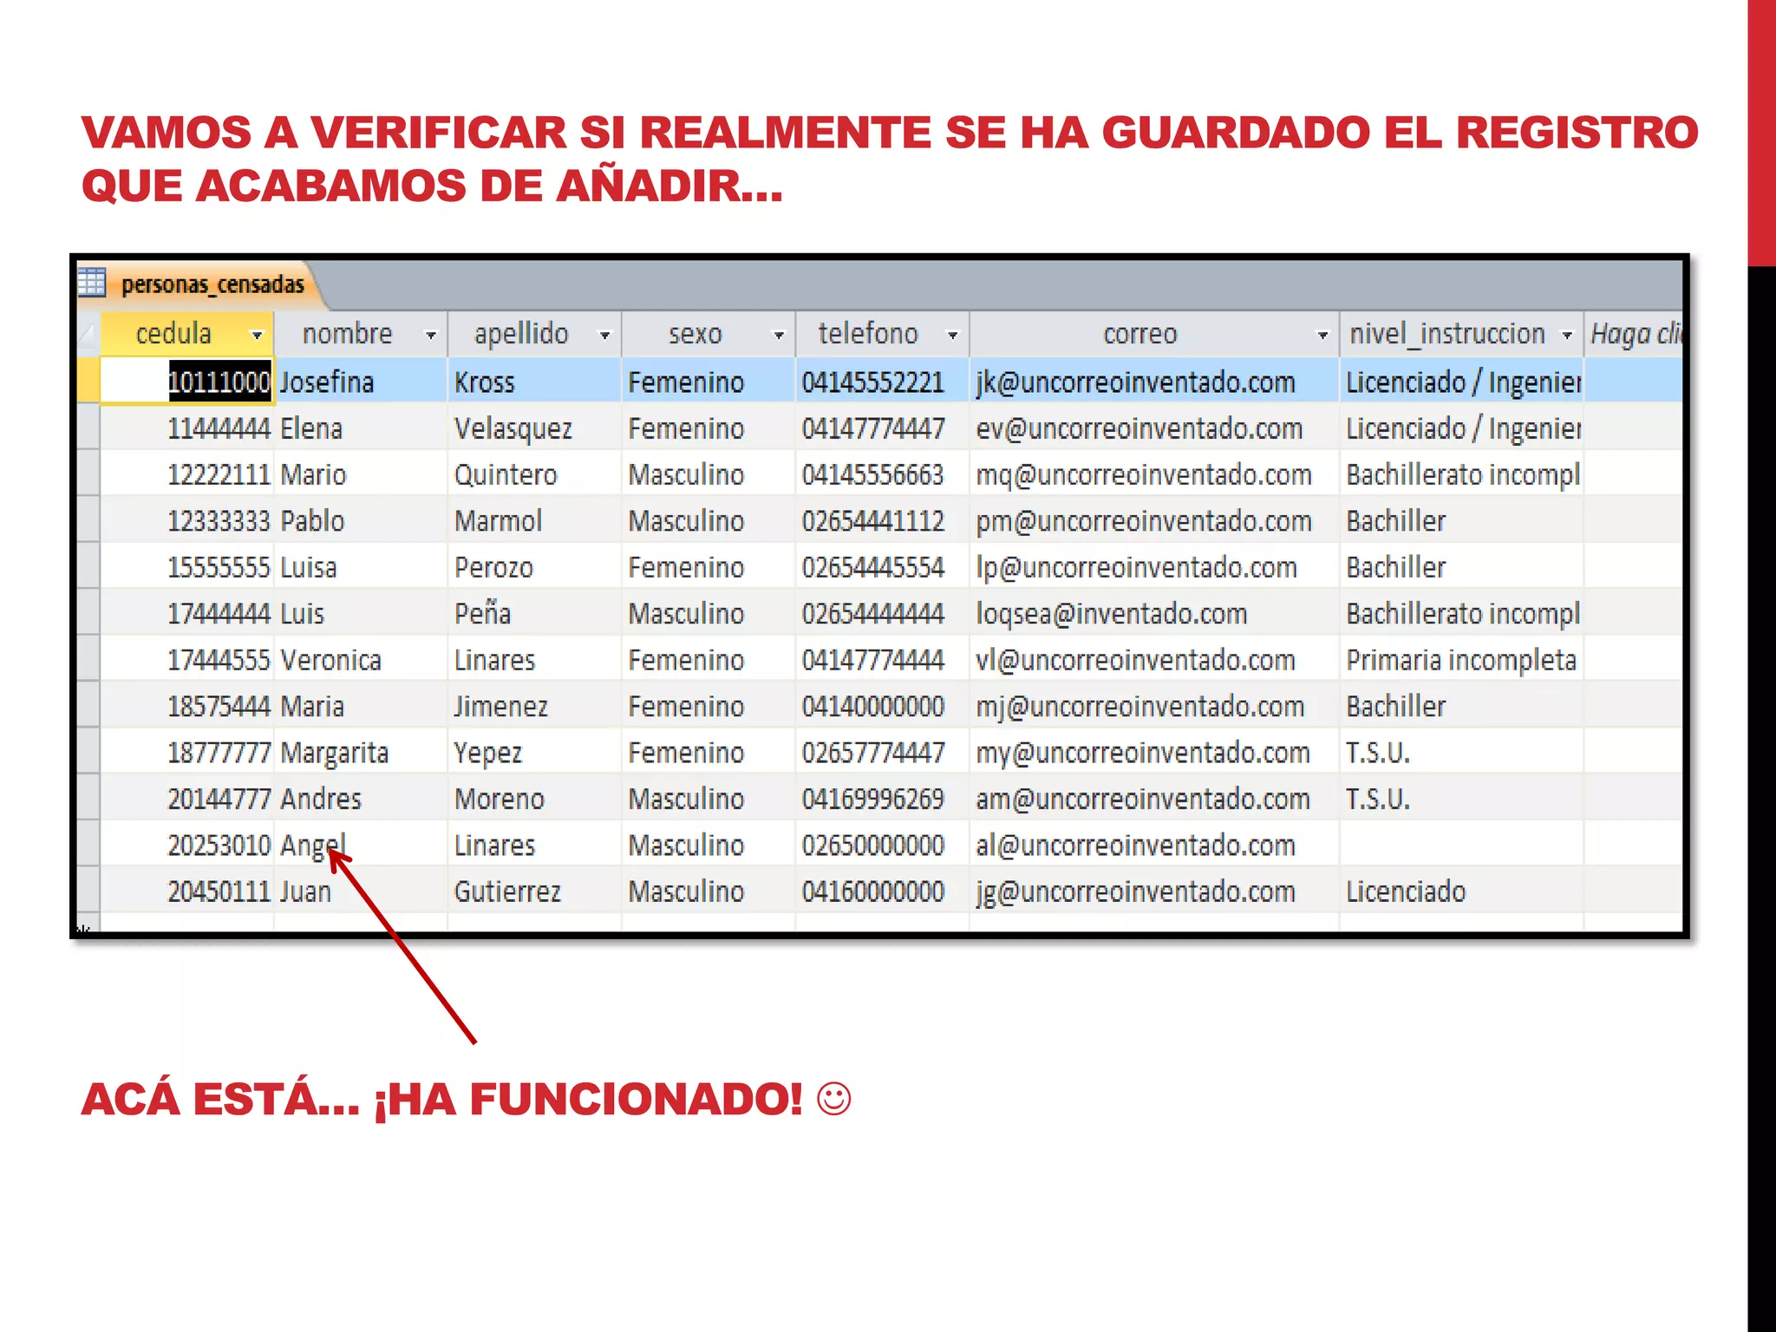This screenshot has height=1332, width=1776.
Task: Click phone number 04169996269
Action: click(x=873, y=800)
